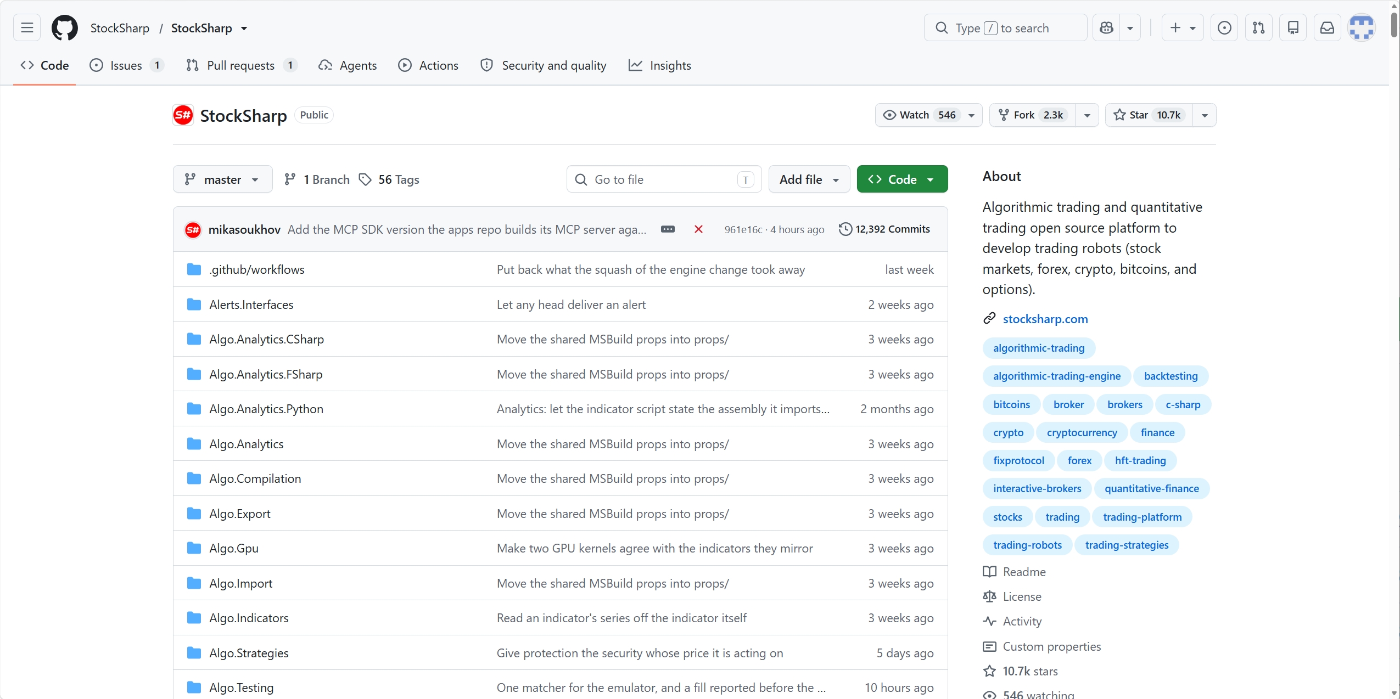This screenshot has height=699, width=1400.
Task: Open the Copilot dropdown arrow
Action: point(1130,27)
